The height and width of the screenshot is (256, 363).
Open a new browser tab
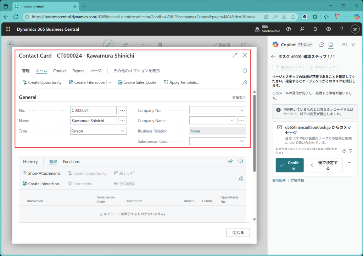point(84,6)
